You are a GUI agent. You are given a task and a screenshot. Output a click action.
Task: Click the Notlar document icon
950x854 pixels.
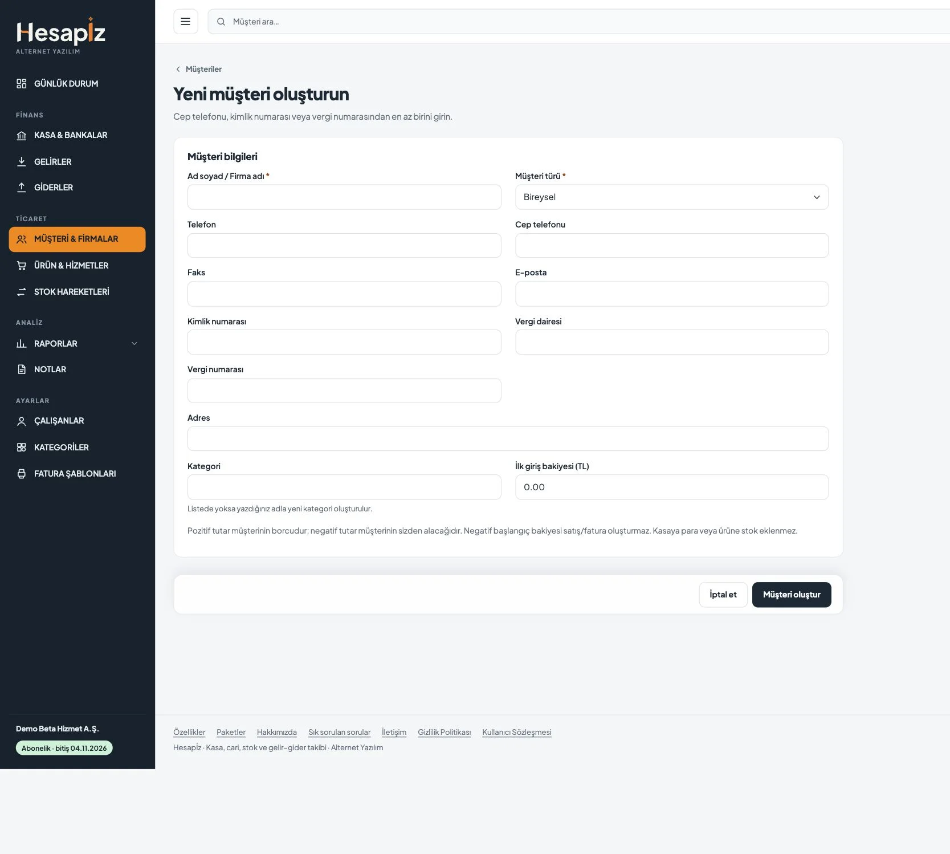click(22, 369)
